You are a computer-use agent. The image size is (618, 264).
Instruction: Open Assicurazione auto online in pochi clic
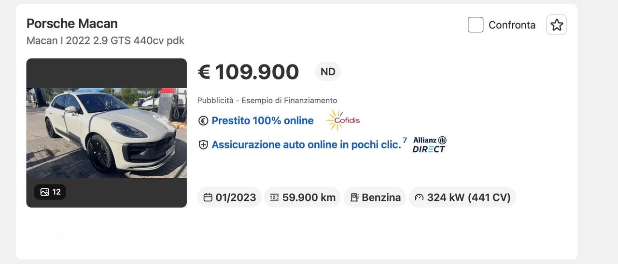(306, 145)
